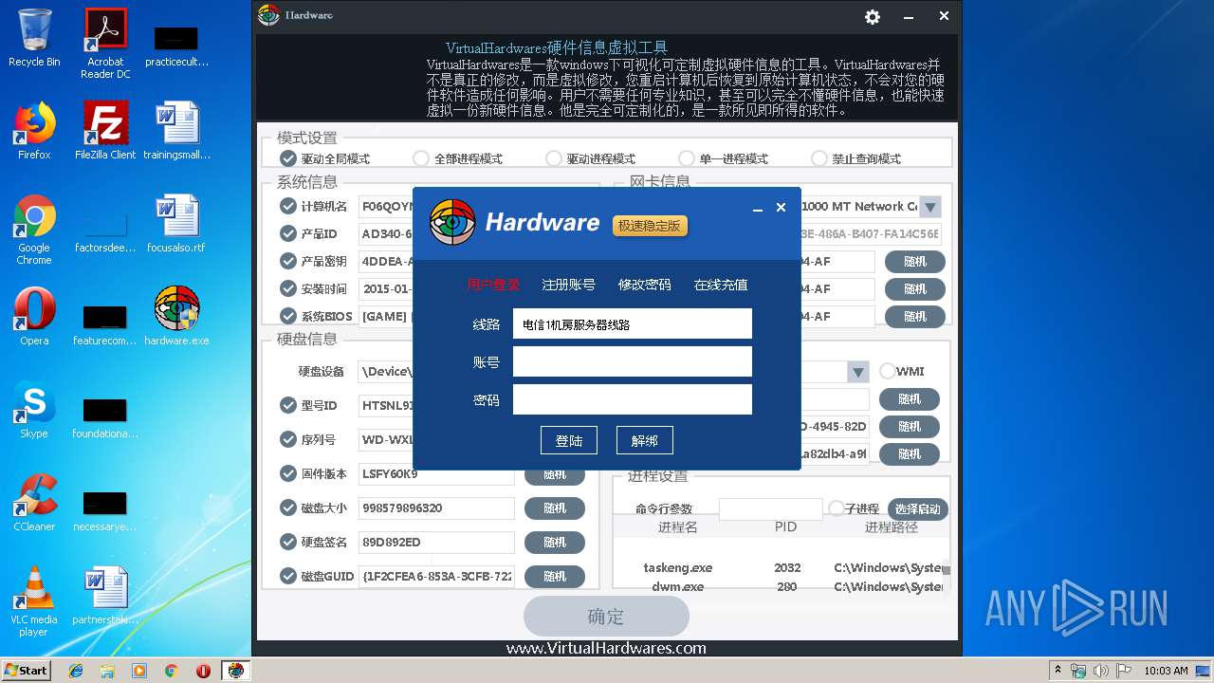Click 硬盘签名 value 89D892ED field
The image size is (1214, 683).
pos(436,543)
